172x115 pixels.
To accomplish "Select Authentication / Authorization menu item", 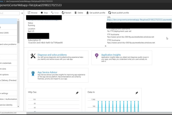I will [x=8, y=99].
